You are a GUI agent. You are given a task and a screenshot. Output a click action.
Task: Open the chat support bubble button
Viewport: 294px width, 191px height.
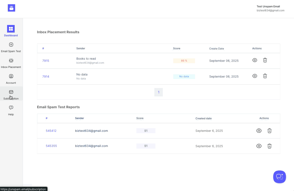[x=279, y=177]
